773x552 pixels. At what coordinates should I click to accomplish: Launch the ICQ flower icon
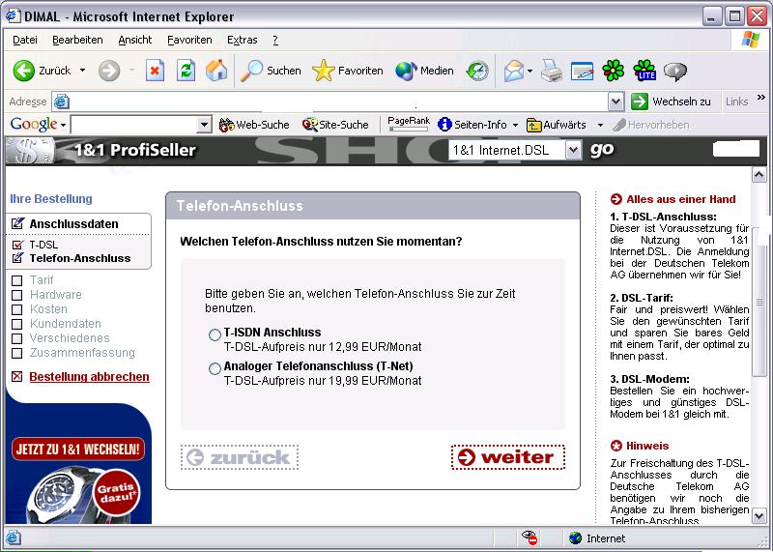[x=613, y=71]
